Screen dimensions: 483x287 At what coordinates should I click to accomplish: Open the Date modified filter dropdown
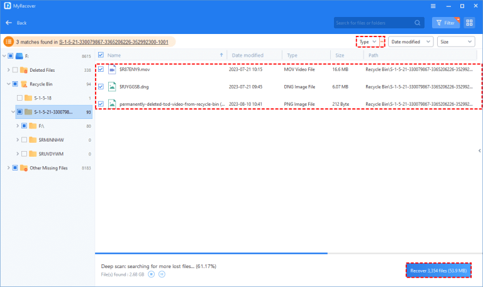[x=411, y=42]
